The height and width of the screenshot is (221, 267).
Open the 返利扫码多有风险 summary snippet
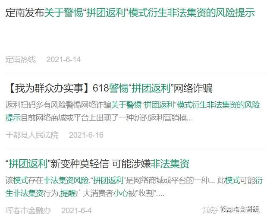(x=133, y=111)
